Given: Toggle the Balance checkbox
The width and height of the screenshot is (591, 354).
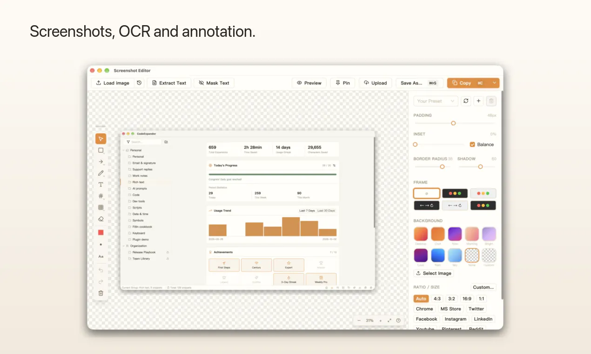Looking at the screenshot, I should (472, 144).
